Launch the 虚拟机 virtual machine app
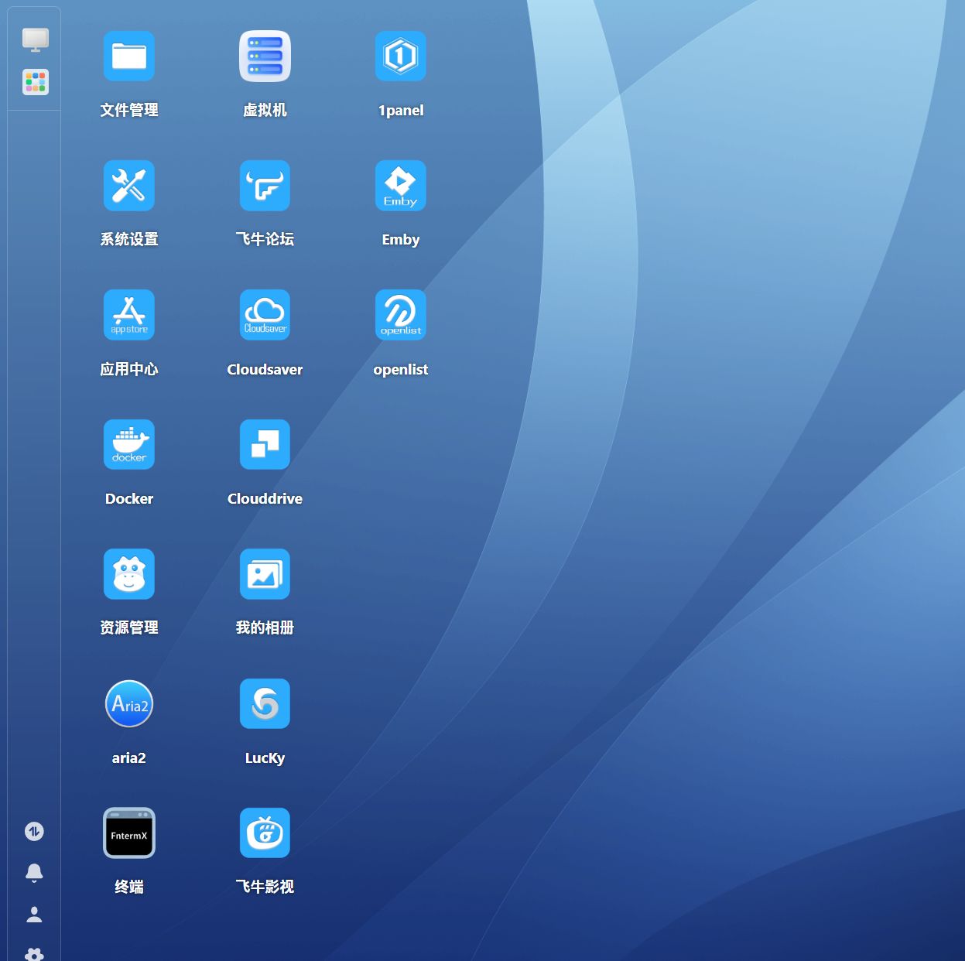965x961 pixels. tap(265, 56)
